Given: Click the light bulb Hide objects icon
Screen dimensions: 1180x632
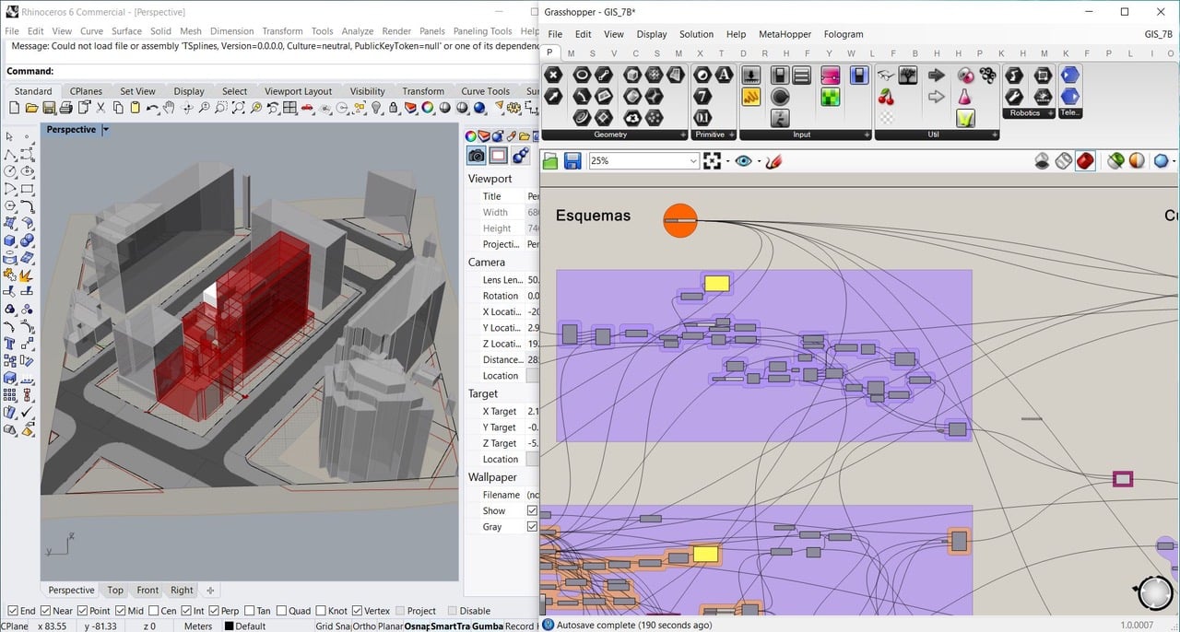Looking at the screenshot, I should (x=378, y=108).
